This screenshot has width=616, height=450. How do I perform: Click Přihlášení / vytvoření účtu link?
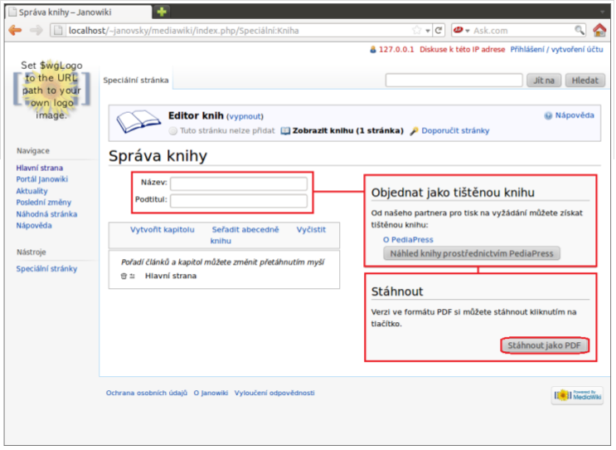[x=556, y=50]
